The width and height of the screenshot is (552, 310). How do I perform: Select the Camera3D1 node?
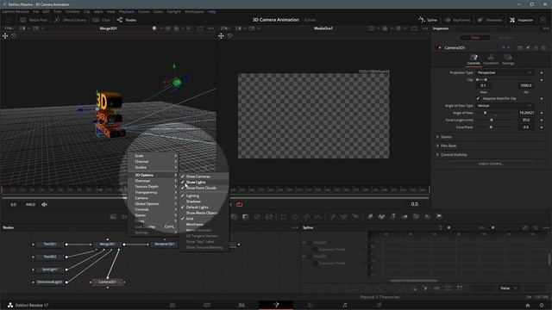(x=107, y=282)
